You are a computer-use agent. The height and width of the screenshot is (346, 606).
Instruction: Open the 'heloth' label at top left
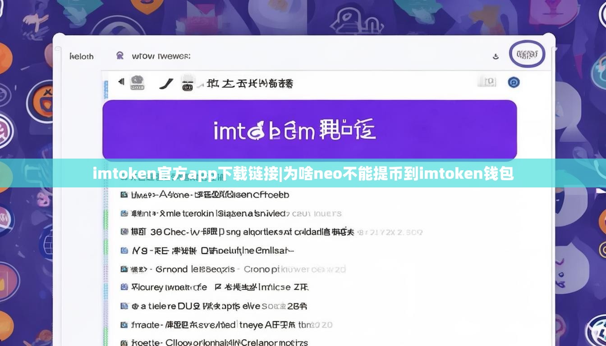(x=82, y=56)
